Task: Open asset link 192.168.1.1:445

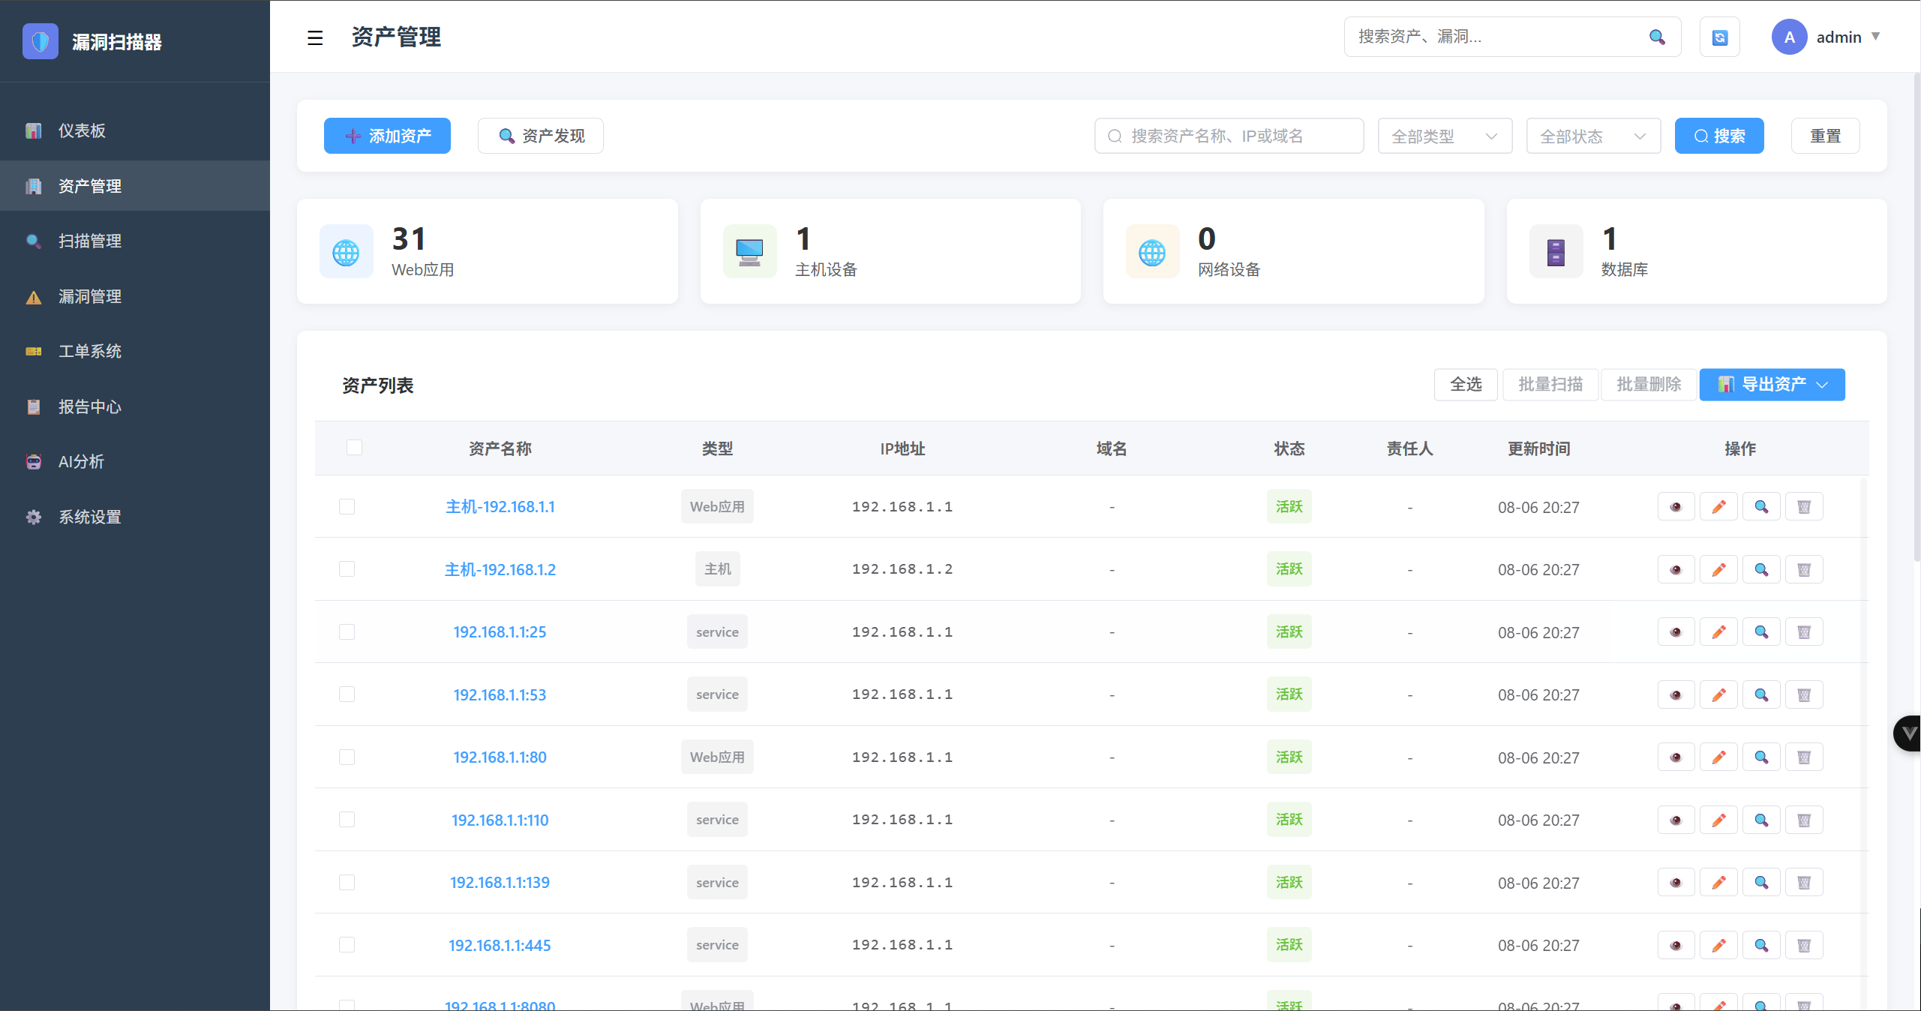Action: tap(500, 945)
